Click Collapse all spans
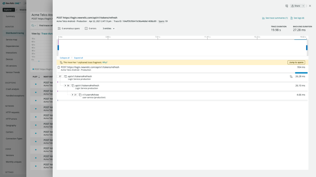The height and width of the screenshot is (177, 316). (x=65, y=58)
